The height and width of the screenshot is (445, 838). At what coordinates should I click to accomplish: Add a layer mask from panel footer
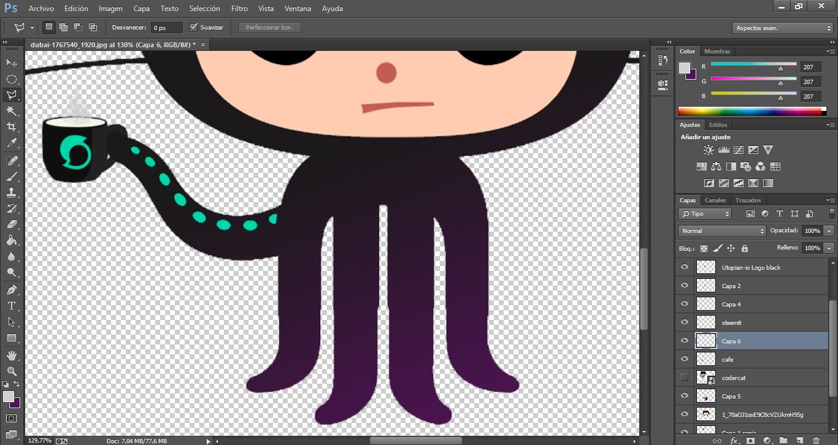pyautogui.click(x=750, y=440)
